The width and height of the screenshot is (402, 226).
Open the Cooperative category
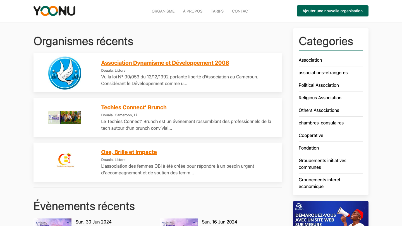pyautogui.click(x=311, y=135)
